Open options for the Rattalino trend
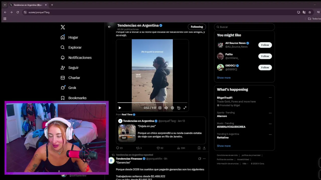The height and width of the screenshot is (180, 321). point(270,134)
